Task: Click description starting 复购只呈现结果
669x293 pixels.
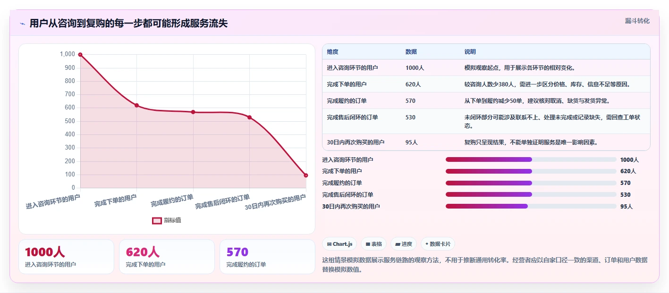Action: (x=532, y=142)
